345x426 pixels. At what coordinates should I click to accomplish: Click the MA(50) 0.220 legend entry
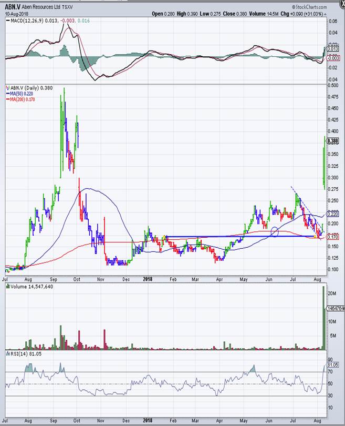(x=19, y=94)
